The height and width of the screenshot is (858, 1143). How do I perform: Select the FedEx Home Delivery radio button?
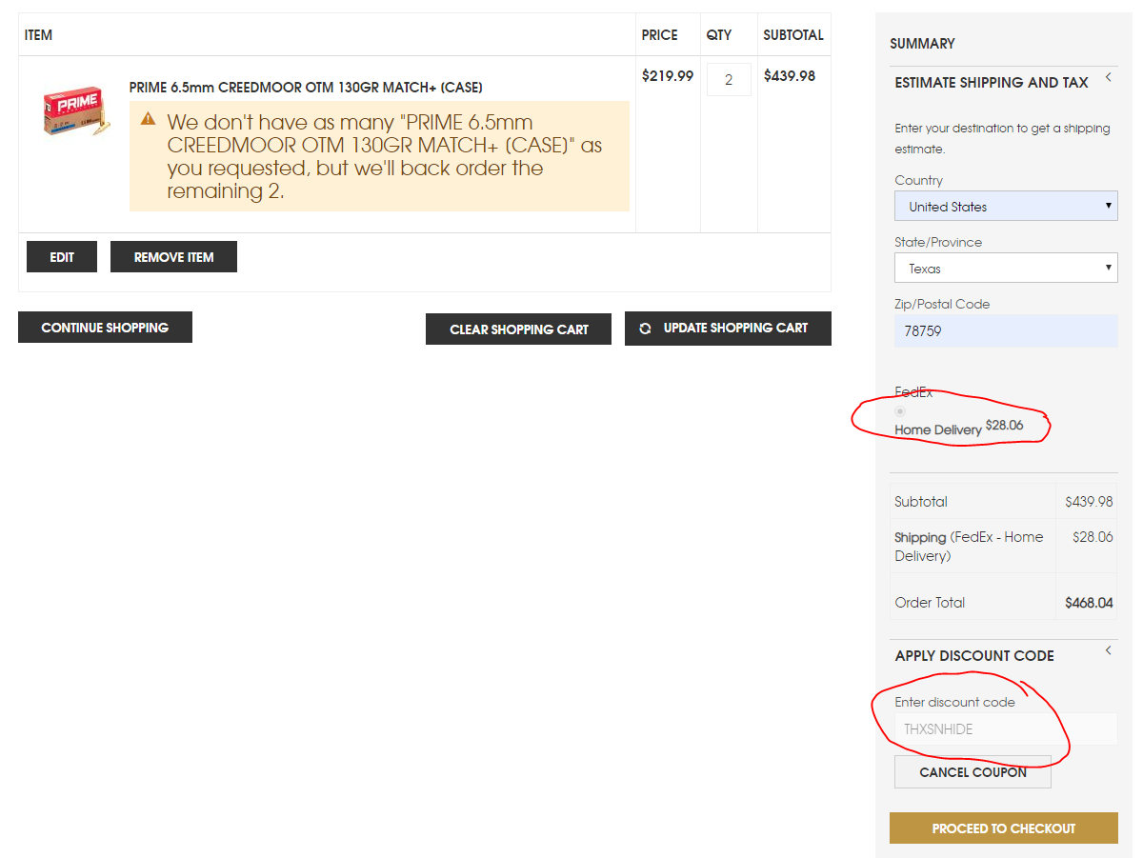(900, 411)
